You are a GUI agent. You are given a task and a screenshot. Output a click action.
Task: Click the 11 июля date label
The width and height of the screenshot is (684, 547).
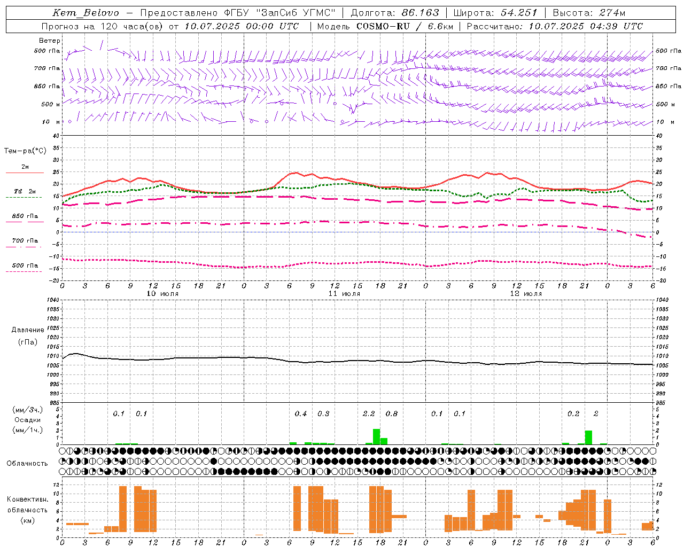[344, 293]
